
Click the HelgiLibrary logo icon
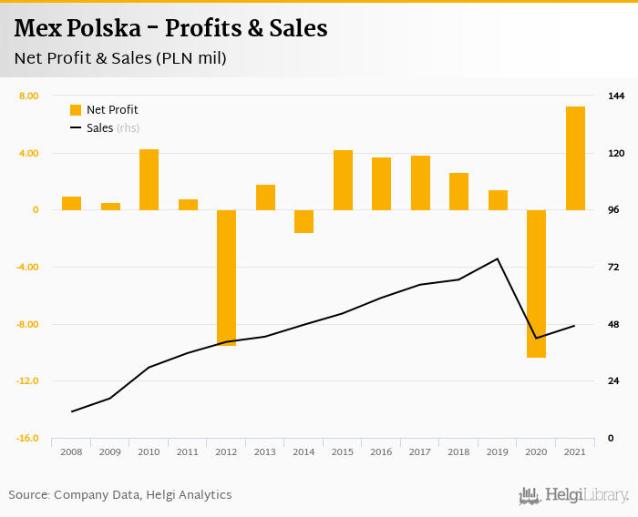[529, 495]
